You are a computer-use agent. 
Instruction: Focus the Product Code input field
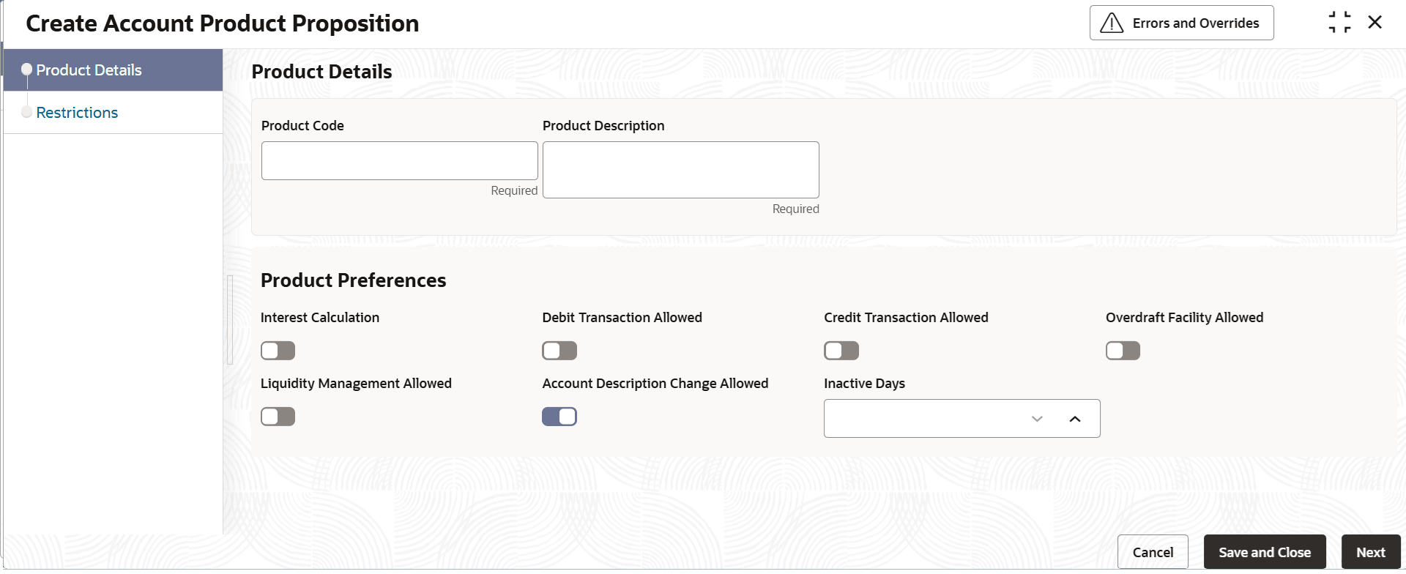(399, 161)
